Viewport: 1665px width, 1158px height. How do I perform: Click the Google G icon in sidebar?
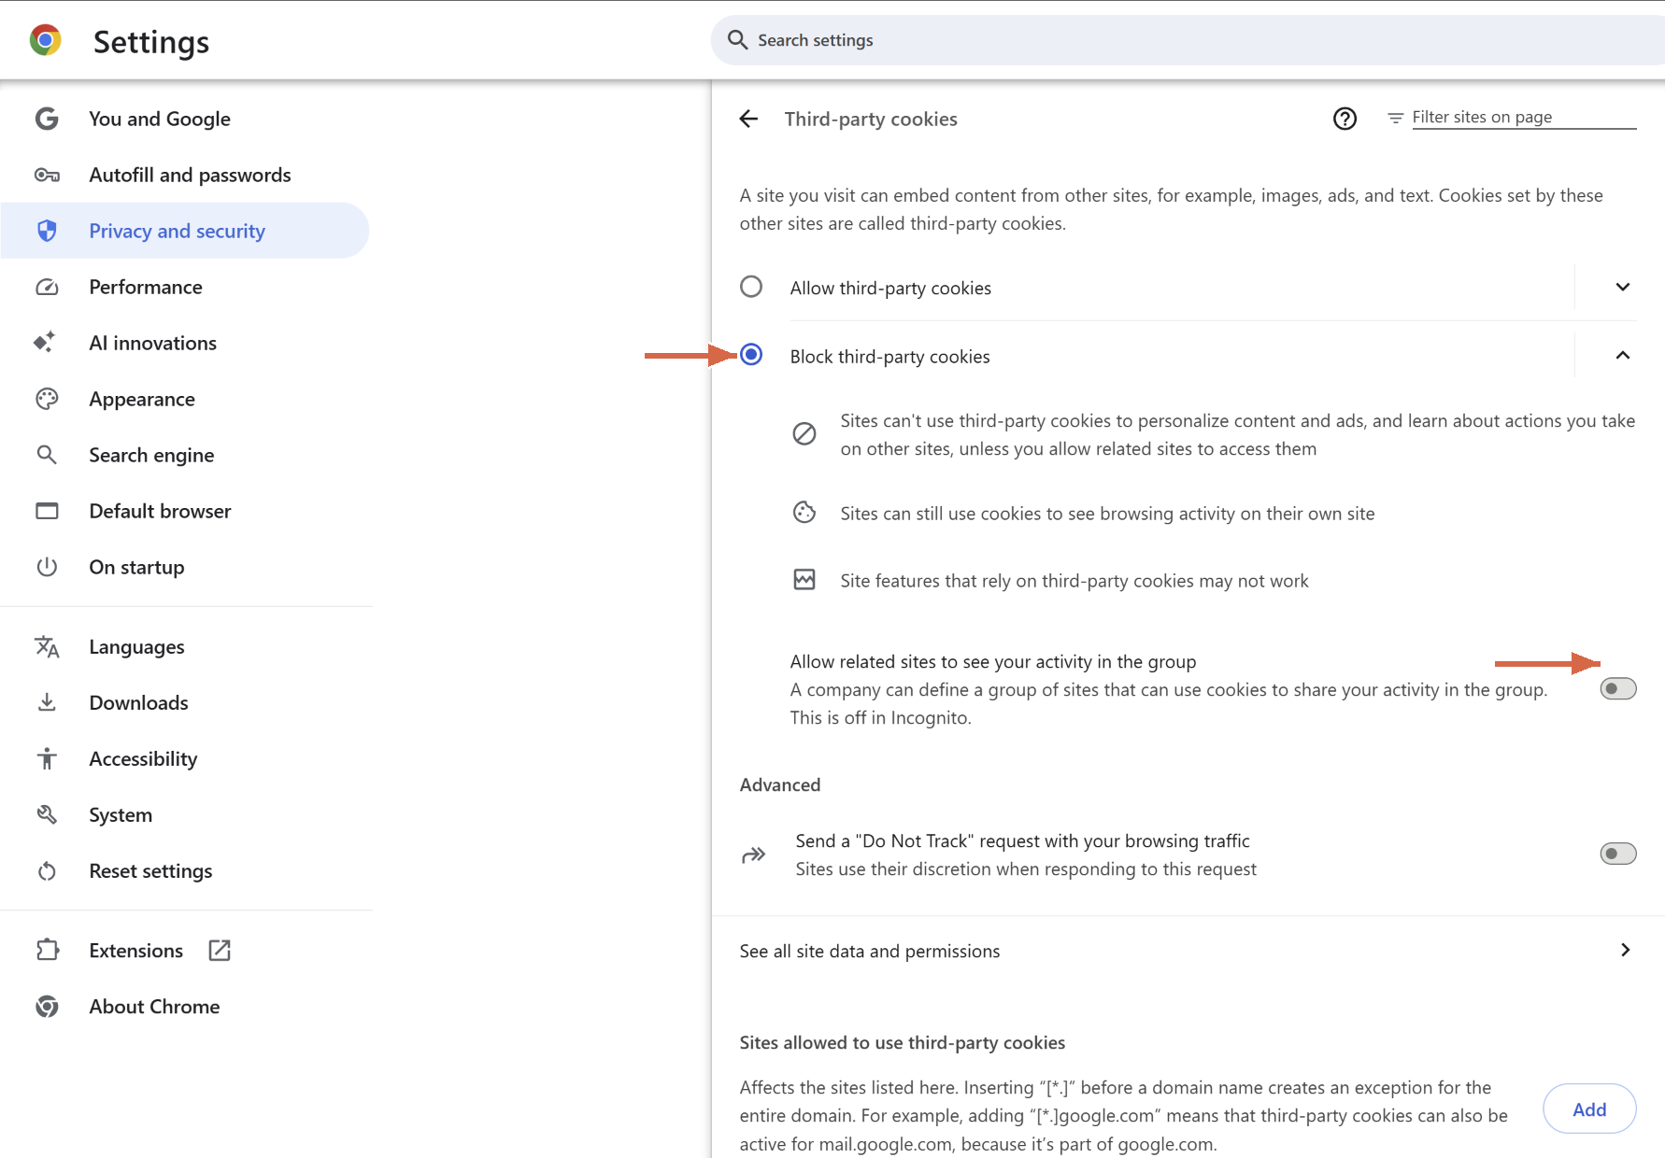pos(47,119)
